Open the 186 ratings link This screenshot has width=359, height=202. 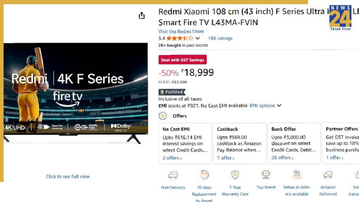coord(220,38)
